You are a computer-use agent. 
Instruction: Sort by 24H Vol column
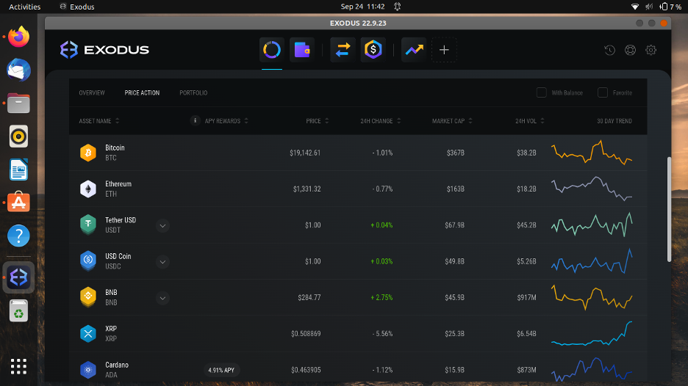530,121
